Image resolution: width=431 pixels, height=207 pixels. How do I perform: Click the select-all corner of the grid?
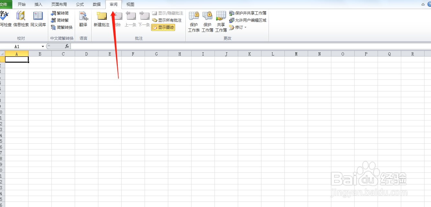pyautogui.click(x=2, y=54)
